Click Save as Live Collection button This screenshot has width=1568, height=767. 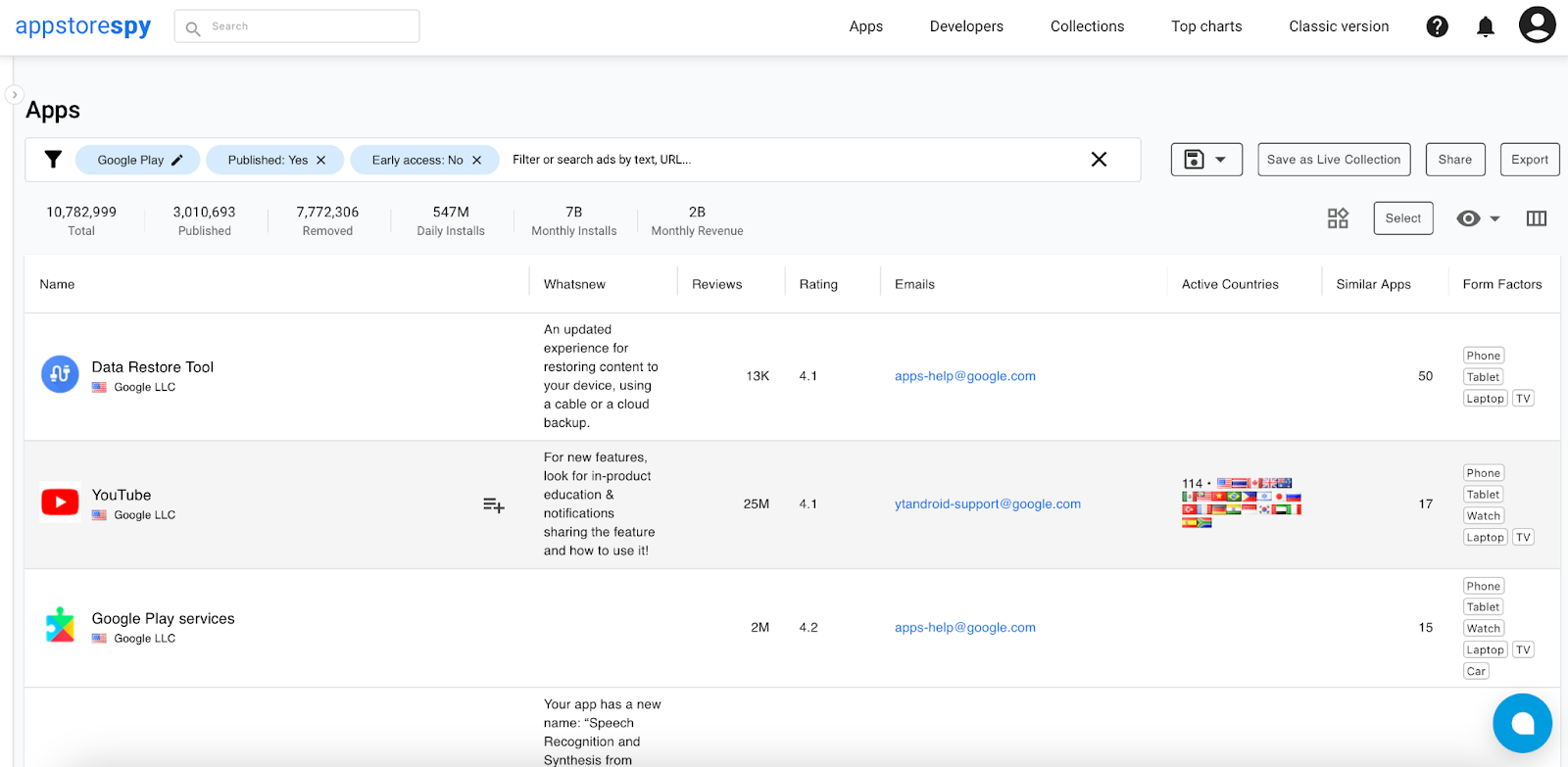point(1334,160)
